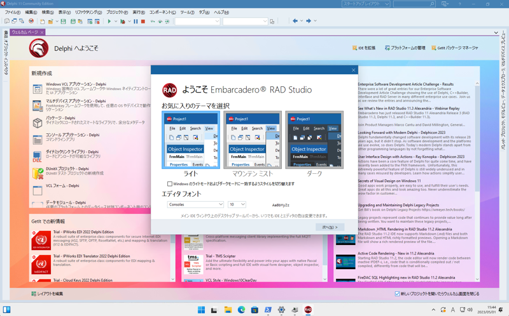
Task: Toggle close welcome page on new project checkbox
Action: [x=397, y=294]
